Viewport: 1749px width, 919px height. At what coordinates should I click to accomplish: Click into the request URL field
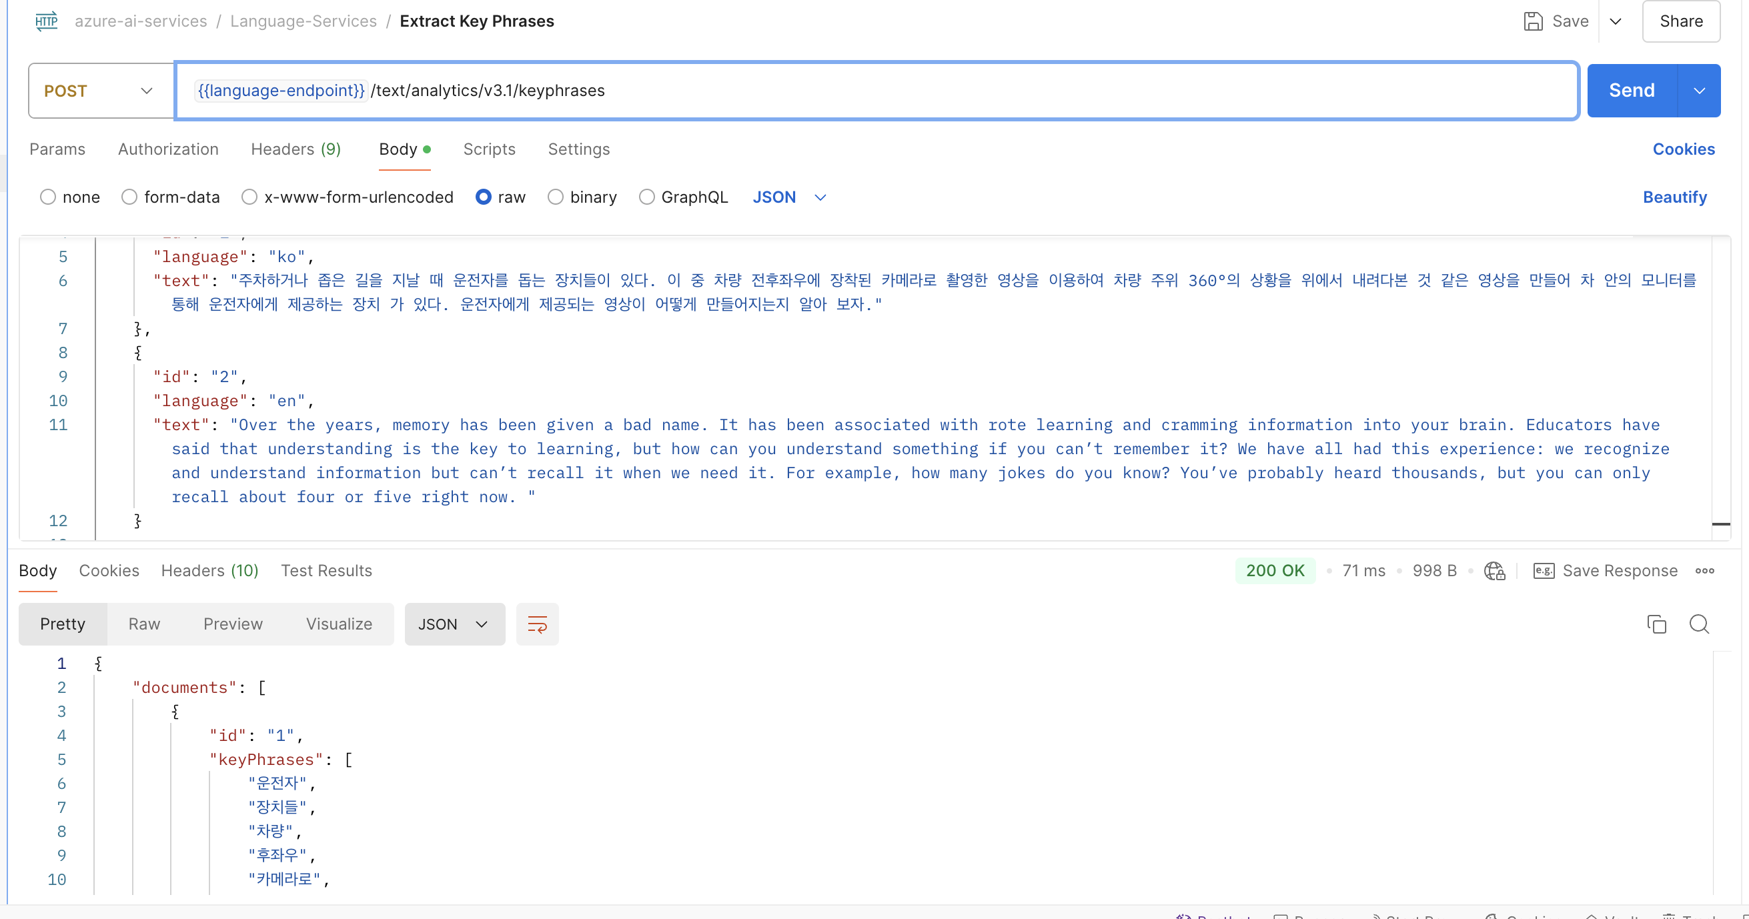[x=951, y=91]
